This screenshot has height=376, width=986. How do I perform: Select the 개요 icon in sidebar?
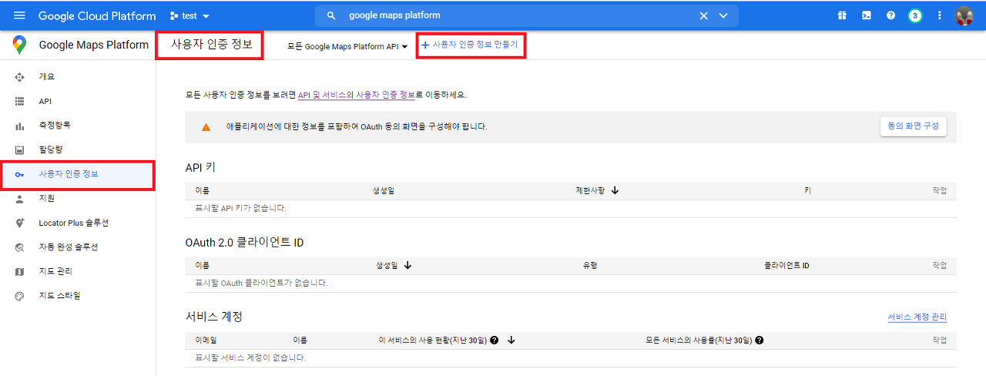(20, 77)
